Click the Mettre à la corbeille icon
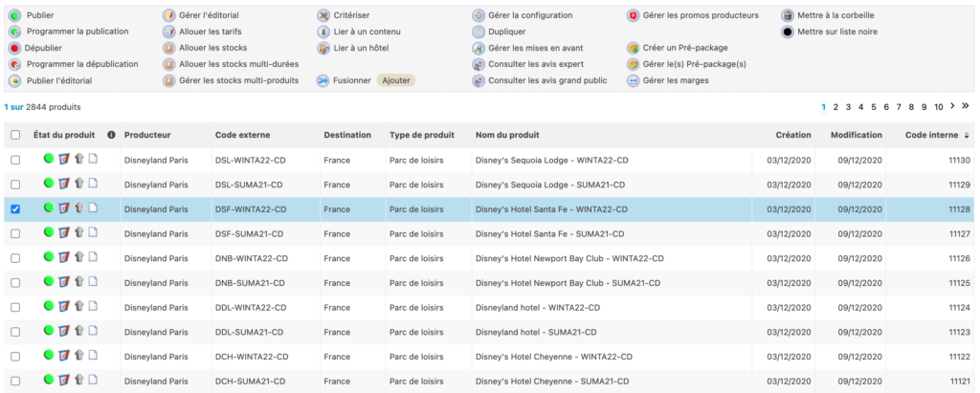 (787, 15)
